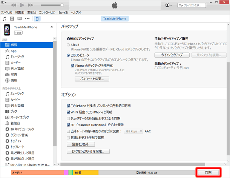Click the オーディオ segment of storage bar
The height and width of the screenshot is (178, 230).
click(x=37, y=173)
